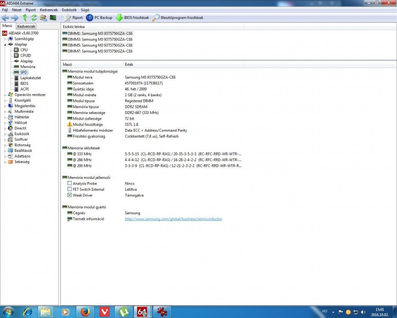
Task: Select DIMM3 Samsung module row
Action: (97, 39)
